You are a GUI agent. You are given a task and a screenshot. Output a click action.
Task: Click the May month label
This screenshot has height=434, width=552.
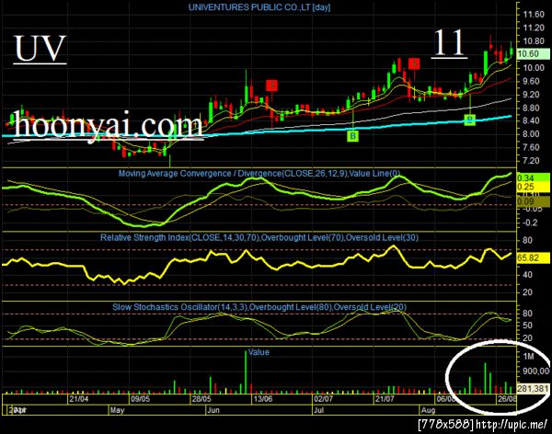coord(117,410)
